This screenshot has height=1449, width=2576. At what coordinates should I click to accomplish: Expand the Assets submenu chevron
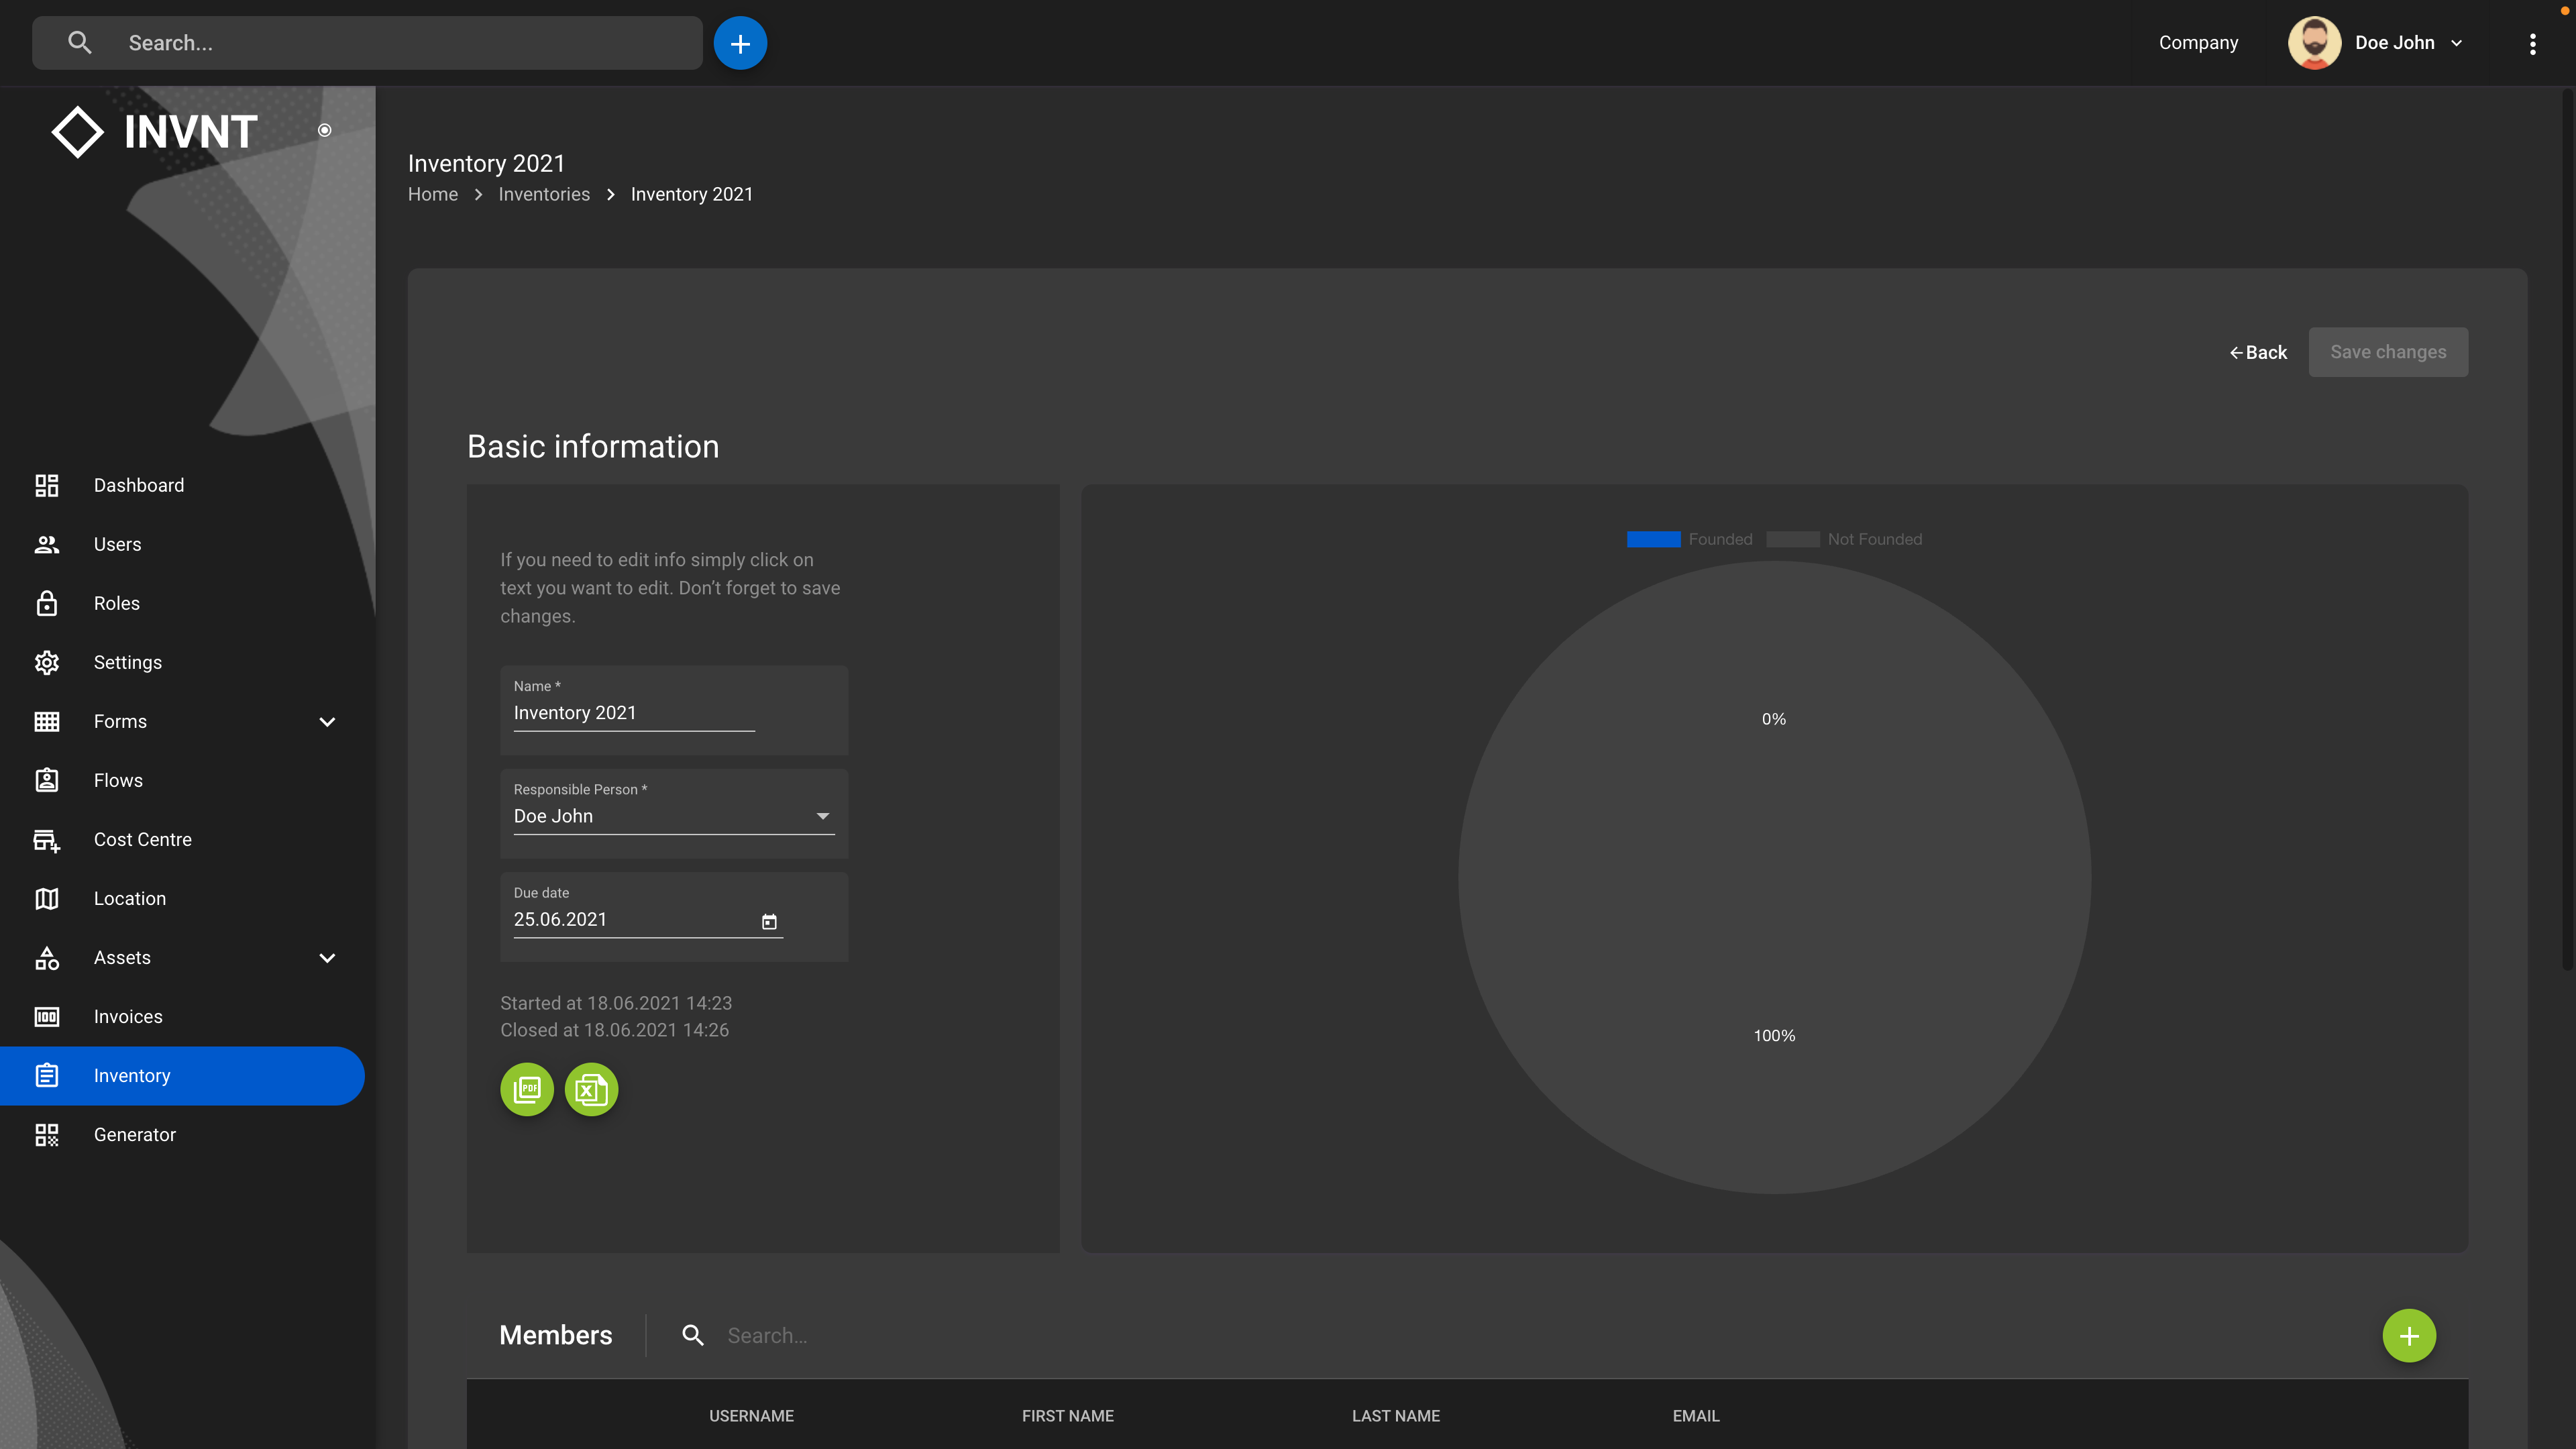[x=327, y=957]
